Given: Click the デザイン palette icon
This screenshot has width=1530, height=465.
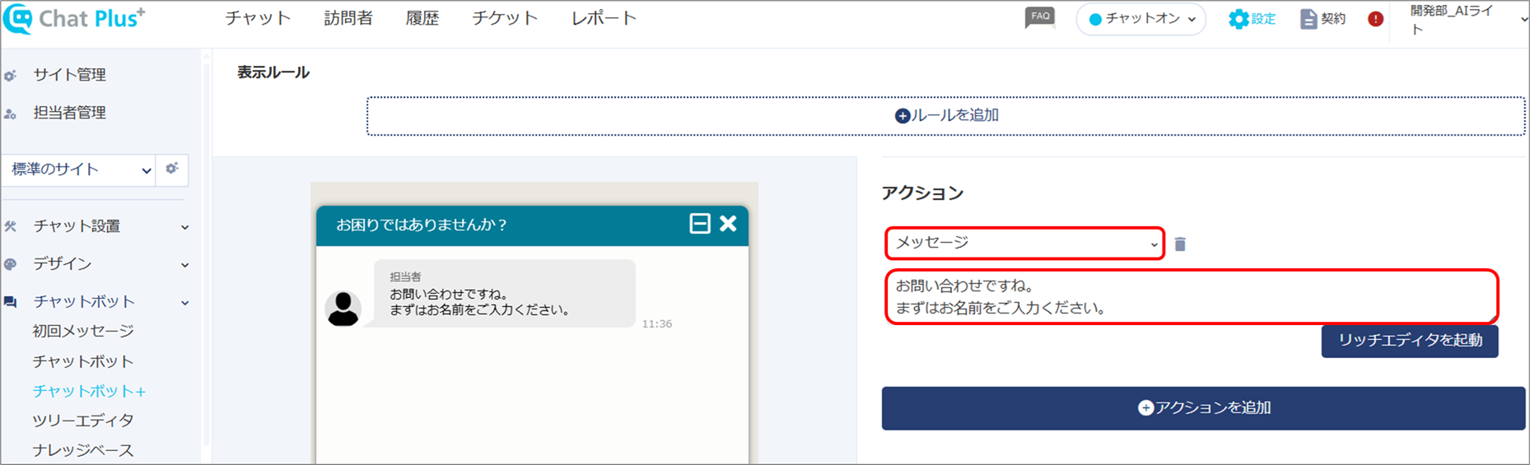Looking at the screenshot, I should pyautogui.click(x=10, y=264).
